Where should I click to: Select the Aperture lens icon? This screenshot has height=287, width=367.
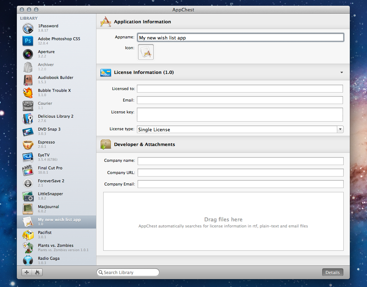[28, 54]
